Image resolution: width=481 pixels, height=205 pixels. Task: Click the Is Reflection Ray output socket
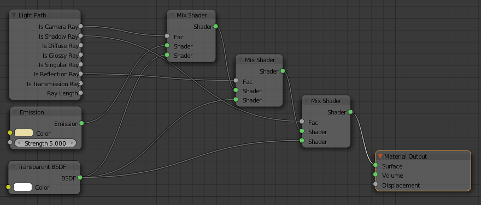coord(80,74)
